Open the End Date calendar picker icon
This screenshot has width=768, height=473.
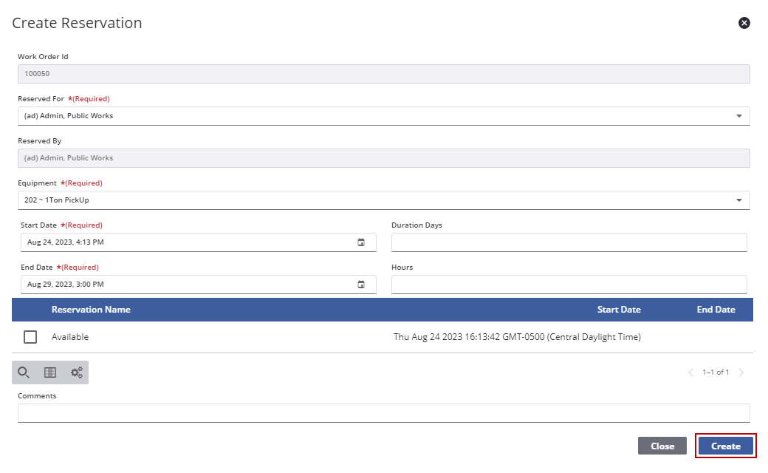pyautogui.click(x=361, y=285)
